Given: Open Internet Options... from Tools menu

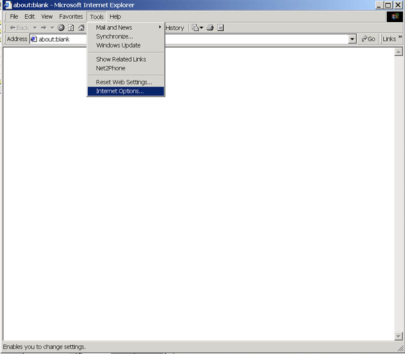Looking at the screenshot, I should pyautogui.click(x=126, y=91).
